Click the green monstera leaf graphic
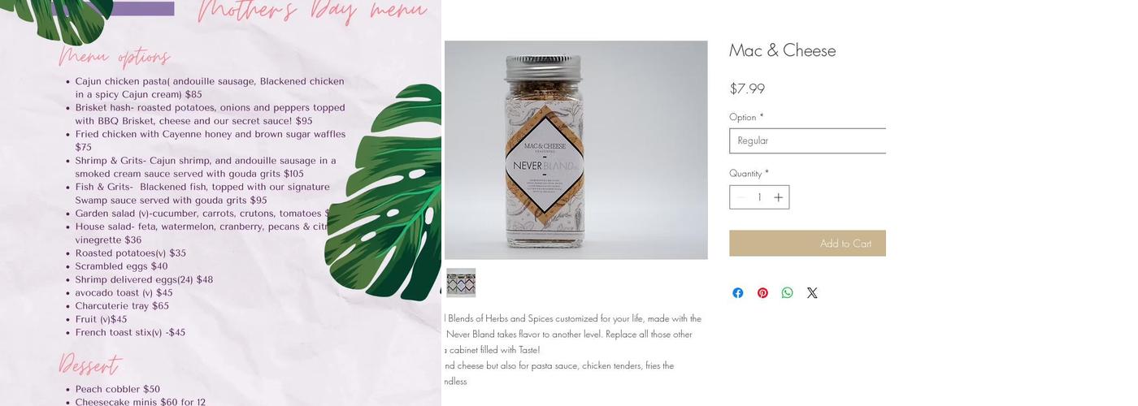Image resolution: width=1138 pixels, height=406 pixels. [x=390, y=195]
